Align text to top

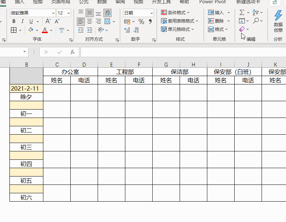[x=81, y=13]
